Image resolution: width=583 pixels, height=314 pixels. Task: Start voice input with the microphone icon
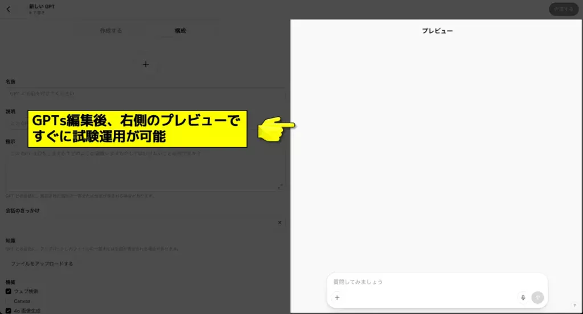(x=523, y=297)
